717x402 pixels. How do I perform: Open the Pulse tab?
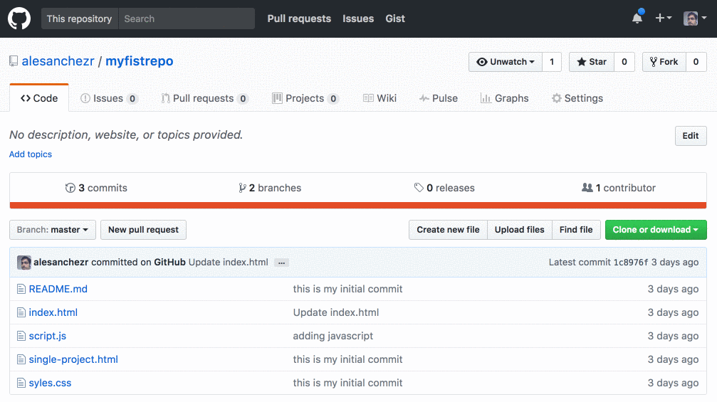point(439,98)
